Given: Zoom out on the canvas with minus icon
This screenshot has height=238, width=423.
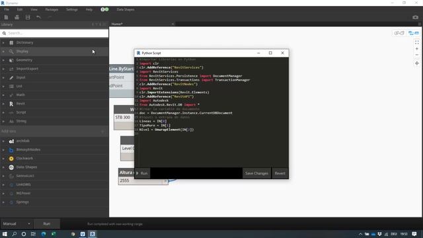Looking at the screenshot, I should pos(417,55).
